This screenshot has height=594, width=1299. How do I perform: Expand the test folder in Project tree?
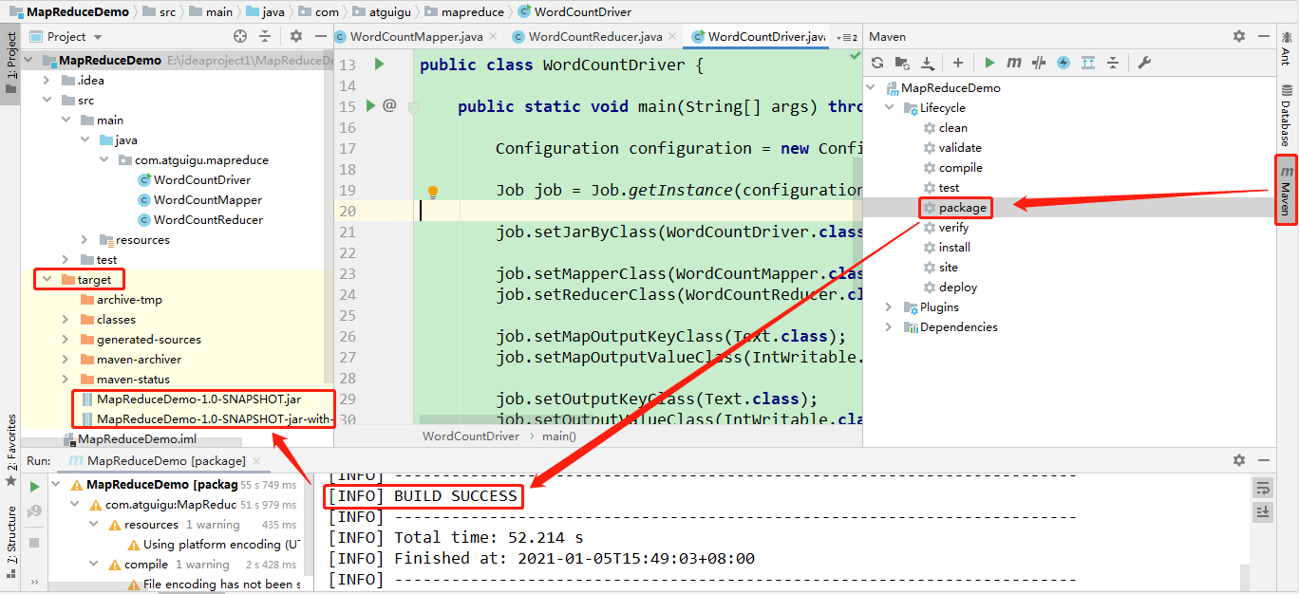click(x=66, y=260)
